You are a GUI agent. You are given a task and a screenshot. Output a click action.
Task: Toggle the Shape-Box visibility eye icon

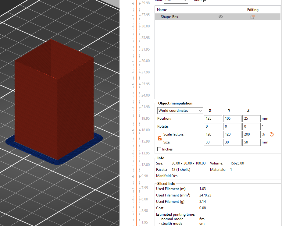220,17
